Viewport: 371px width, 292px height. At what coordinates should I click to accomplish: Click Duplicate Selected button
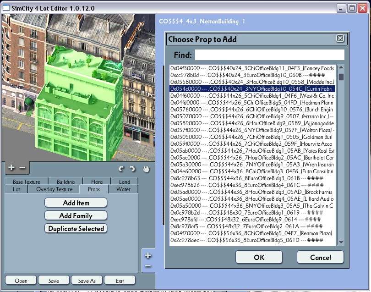(76, 228)
